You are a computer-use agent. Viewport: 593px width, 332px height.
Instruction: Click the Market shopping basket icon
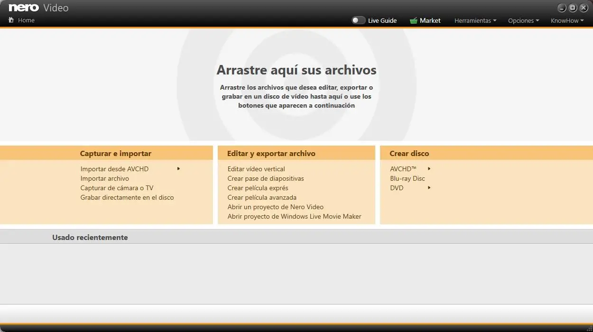click(x=414, y=20)
